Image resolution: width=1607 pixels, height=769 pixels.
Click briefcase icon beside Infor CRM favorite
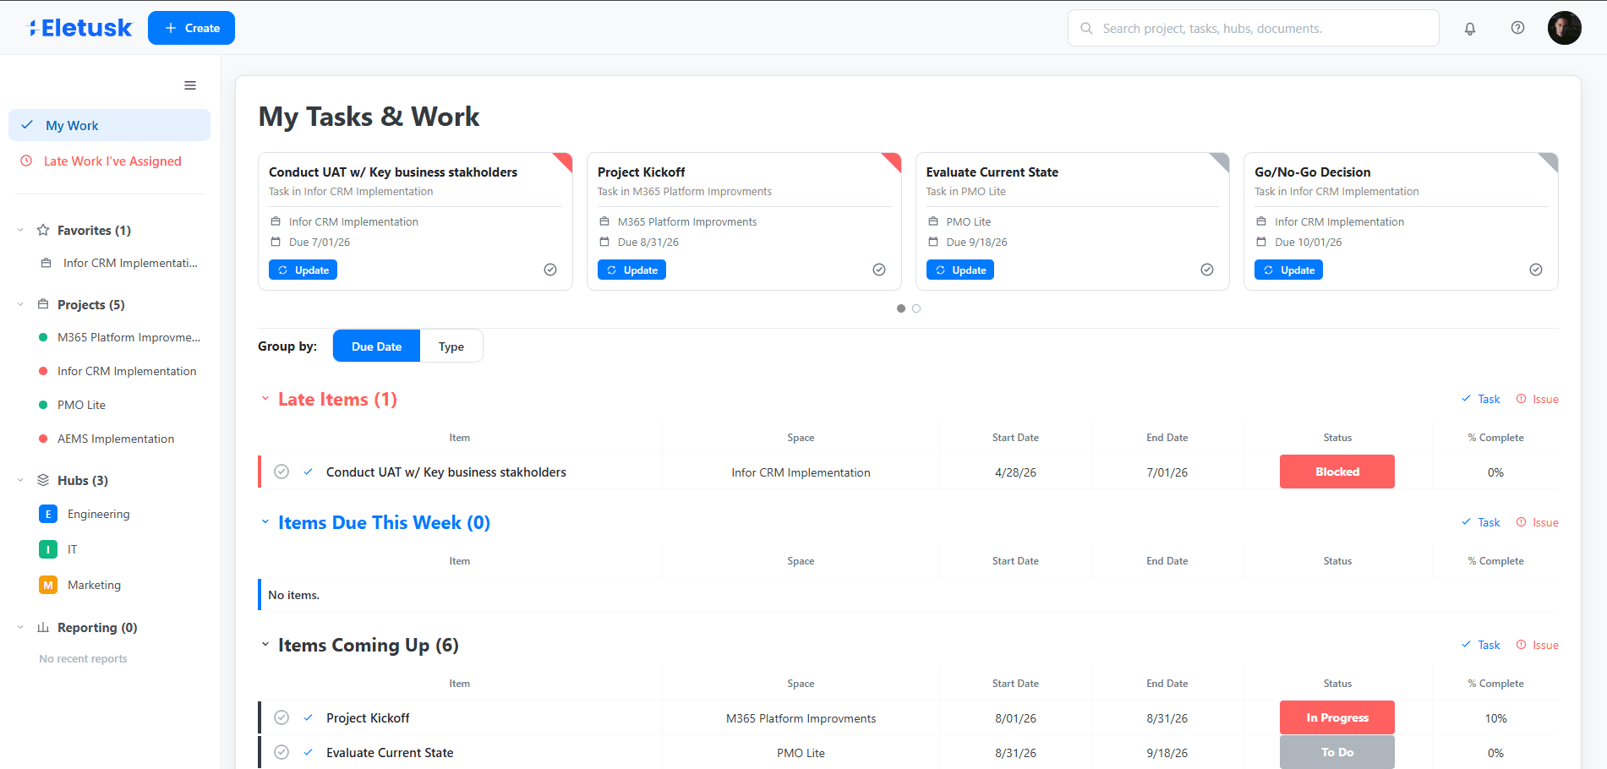tap(46, 263)
